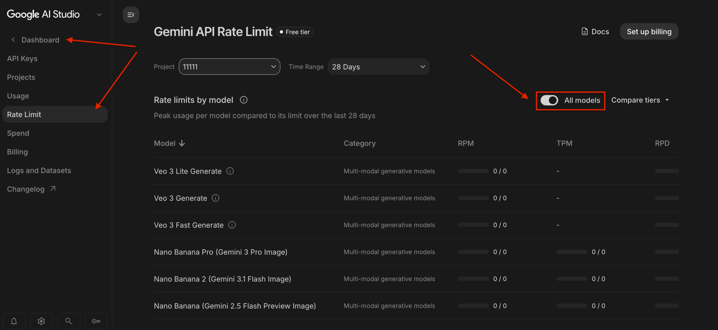Click the Google AI Studio logo
The width and height of the screenshot is (718, 330).
[x=43, y=14]
